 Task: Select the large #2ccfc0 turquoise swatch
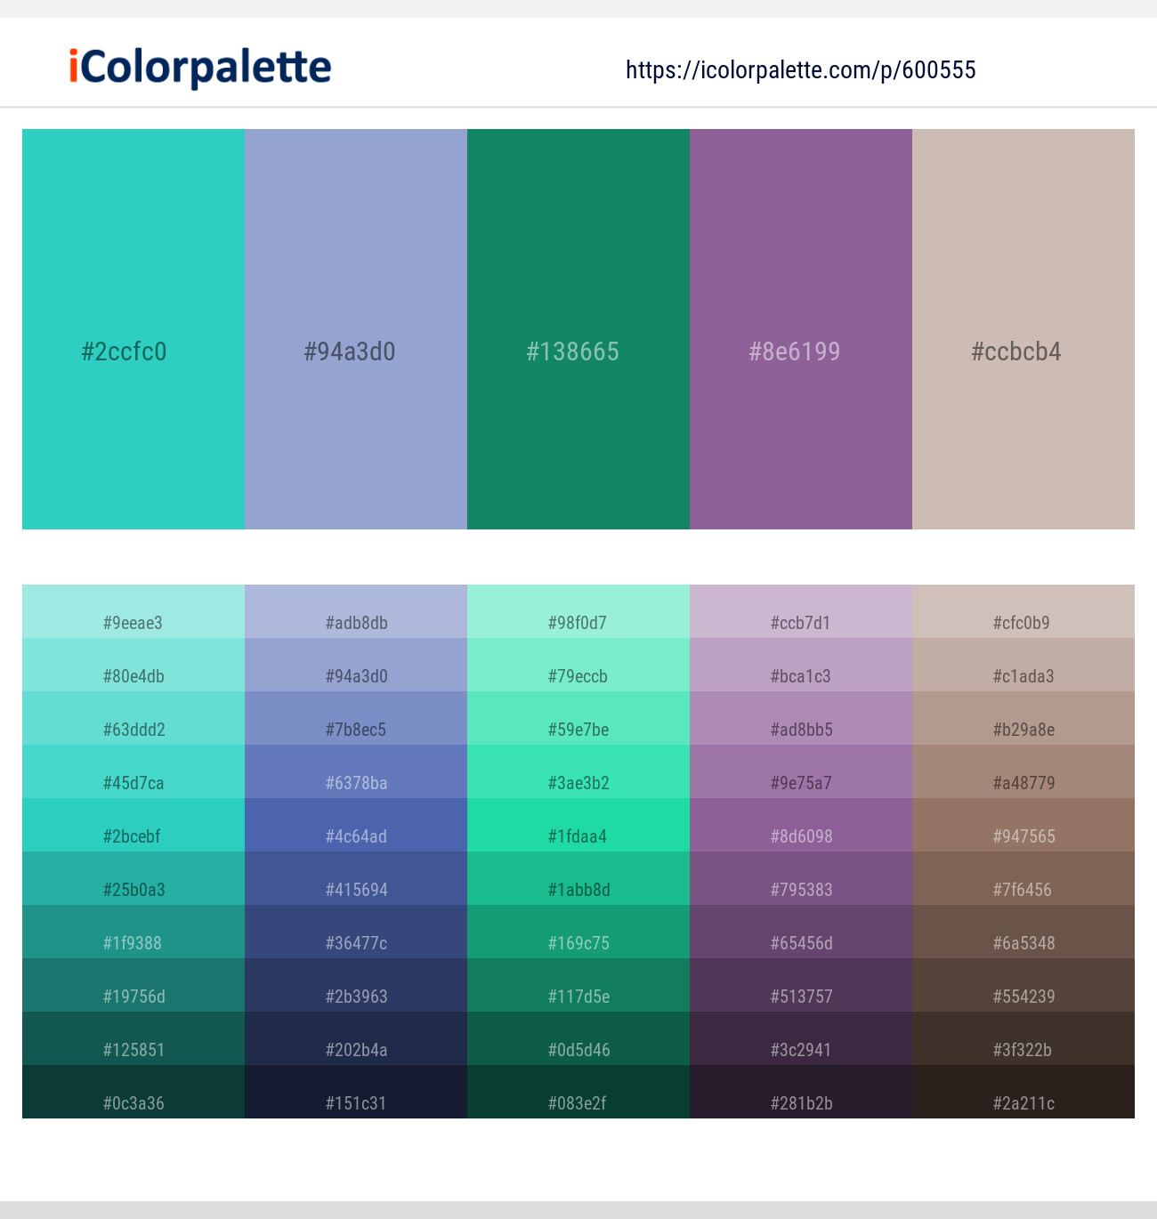[x=133, y=329]
